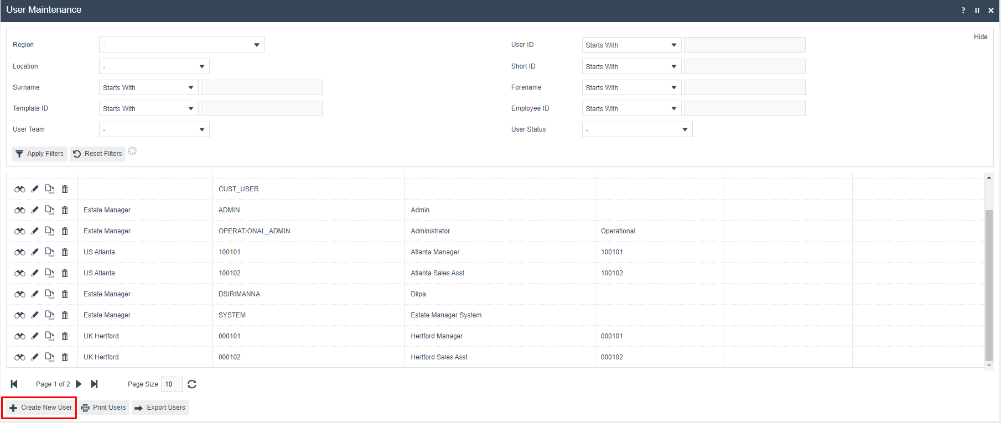Click the table scroll-down arrow
1001x423 pixels.
tap(989, 365)
